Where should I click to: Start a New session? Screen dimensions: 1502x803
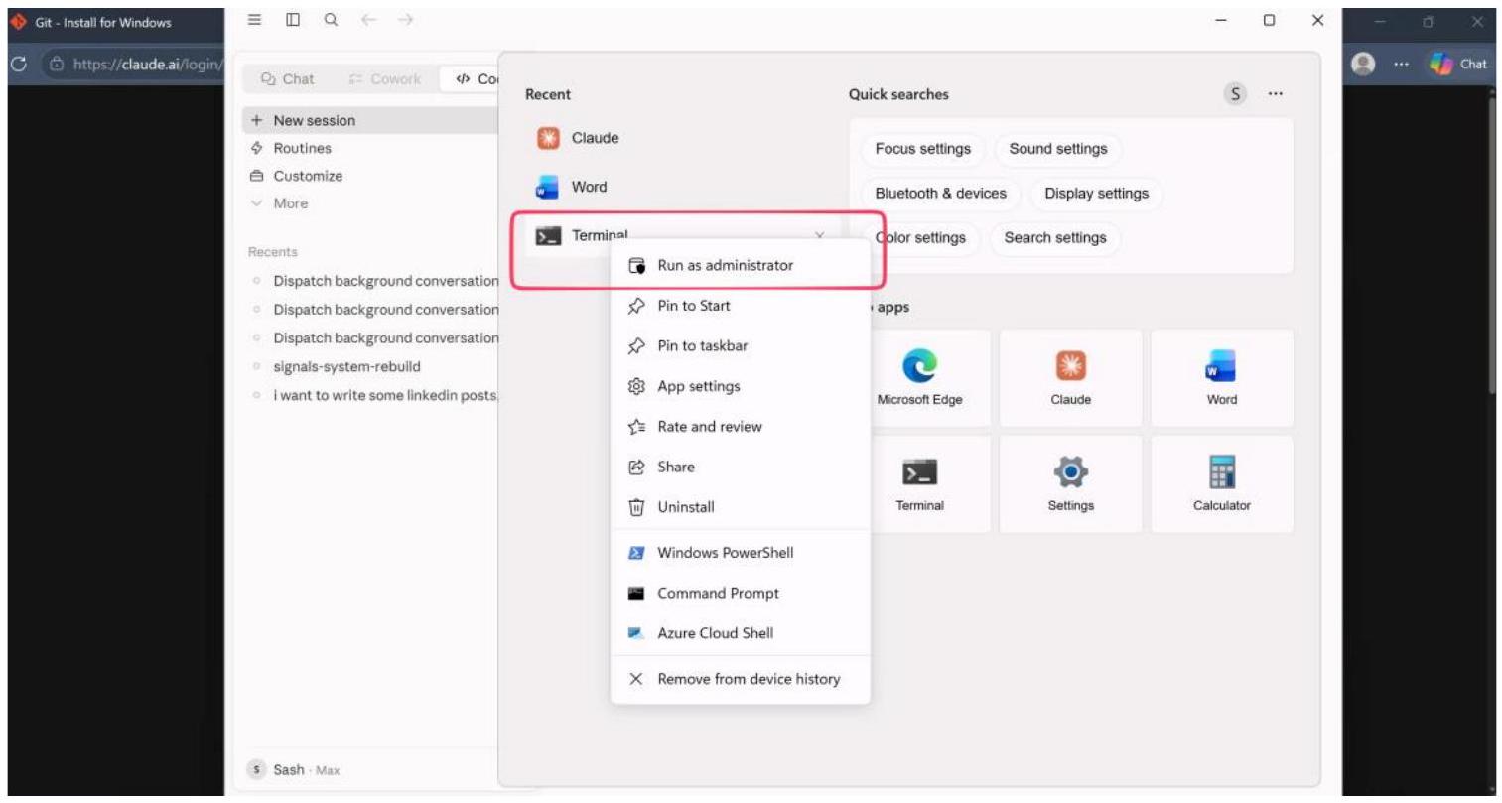[x=371, y=120]
